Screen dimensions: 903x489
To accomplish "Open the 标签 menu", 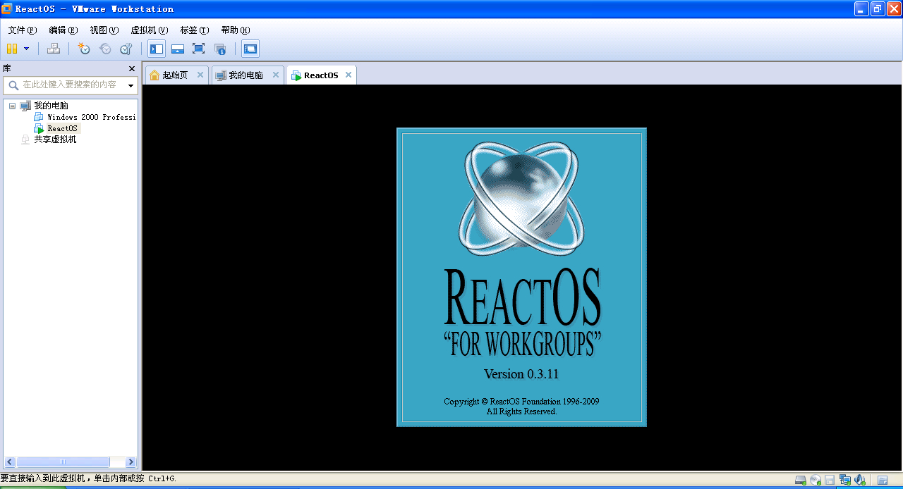I will pos(195,30).
